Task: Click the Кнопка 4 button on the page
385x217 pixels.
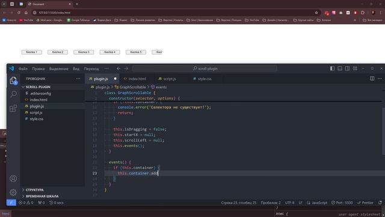Action: [x=109, y=52]
